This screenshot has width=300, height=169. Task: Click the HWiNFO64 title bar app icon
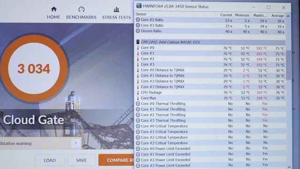(x=139, y=6)
